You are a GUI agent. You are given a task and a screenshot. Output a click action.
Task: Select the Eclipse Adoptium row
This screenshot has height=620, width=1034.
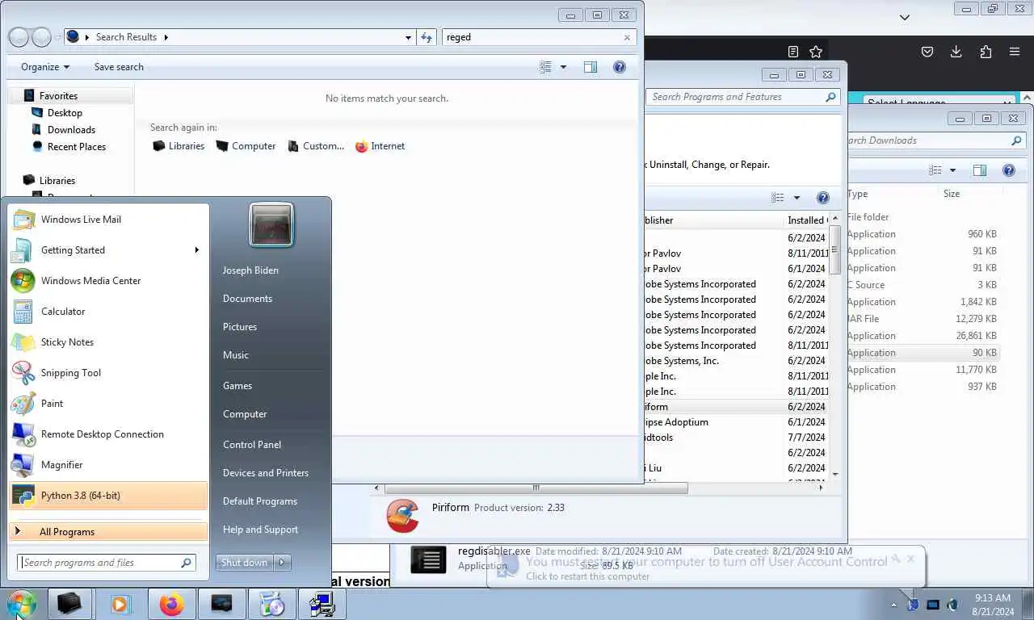point(743,422)
